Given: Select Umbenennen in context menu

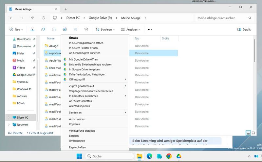Looking at the screenshot, I should click(x=95, y=141).
